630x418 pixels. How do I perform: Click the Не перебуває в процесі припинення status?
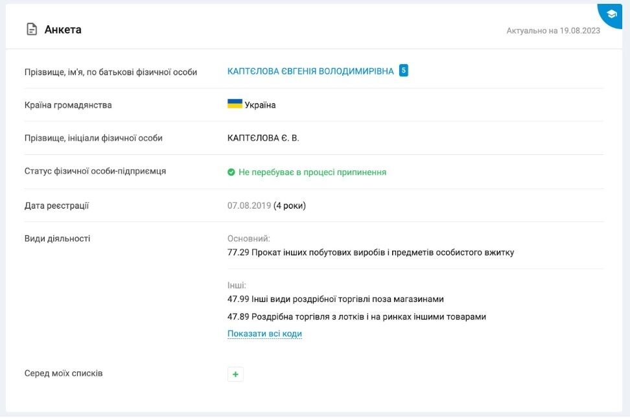312,172
